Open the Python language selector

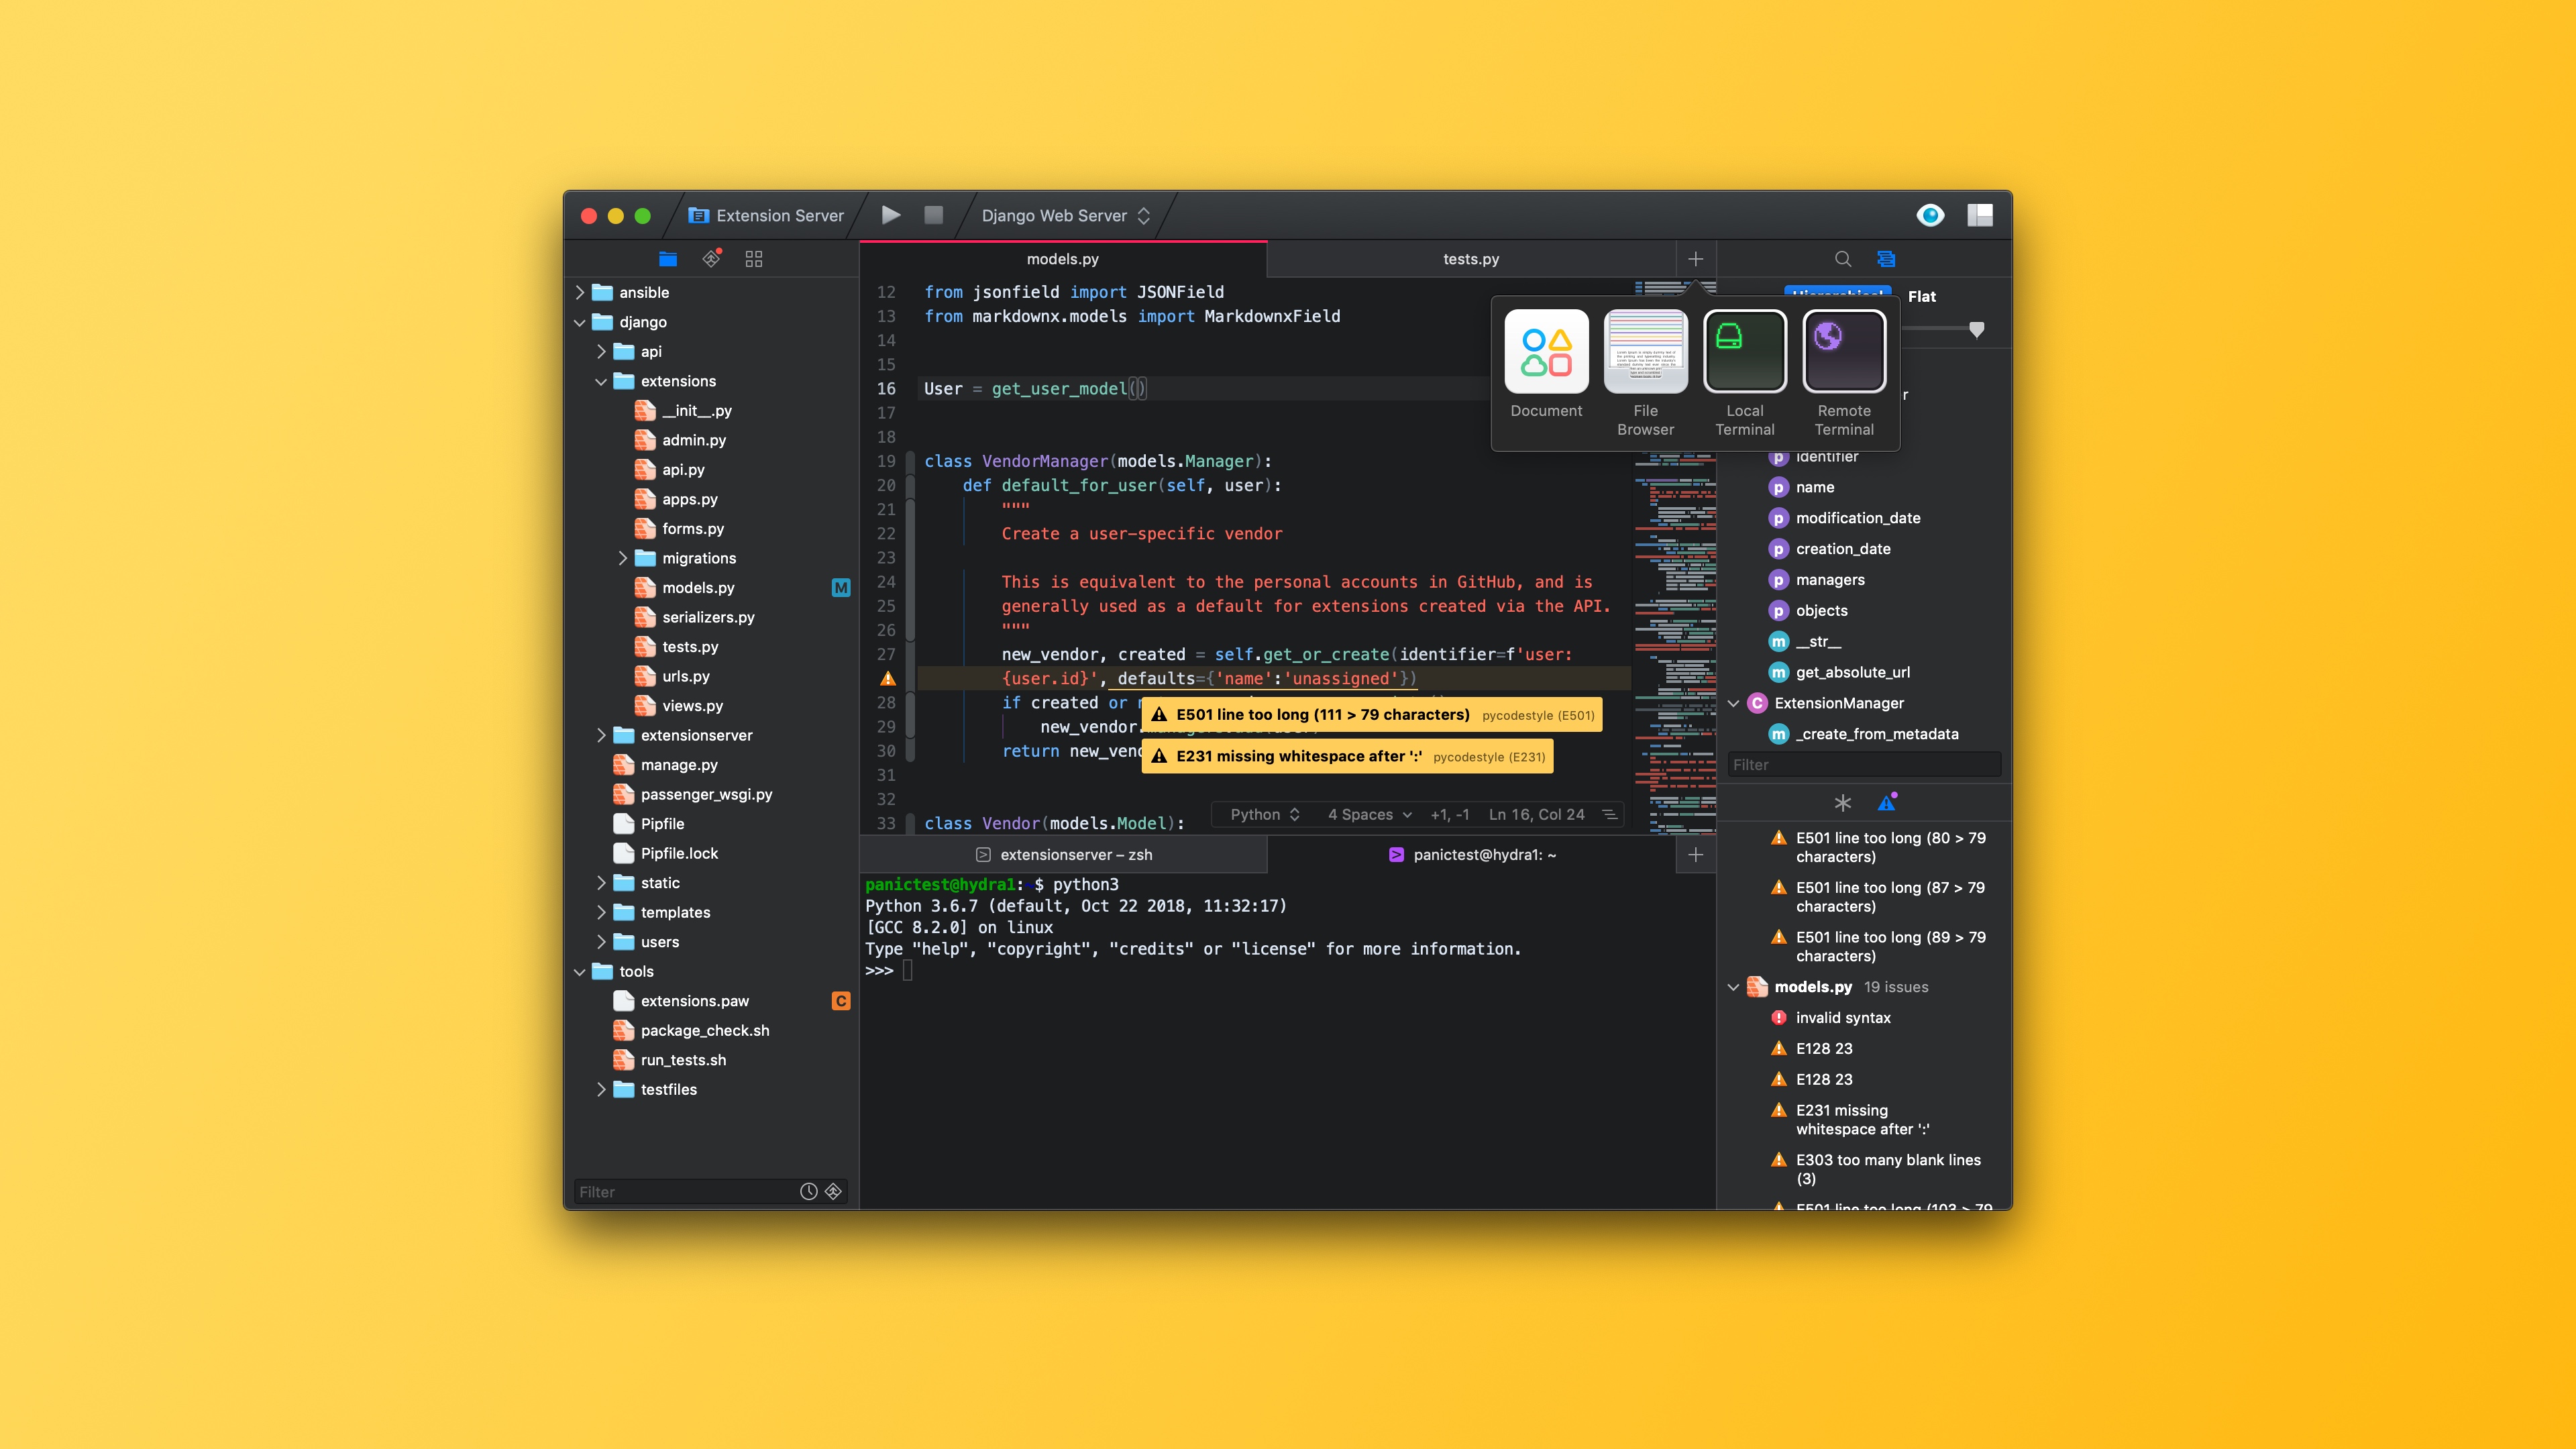point(1264,814)
